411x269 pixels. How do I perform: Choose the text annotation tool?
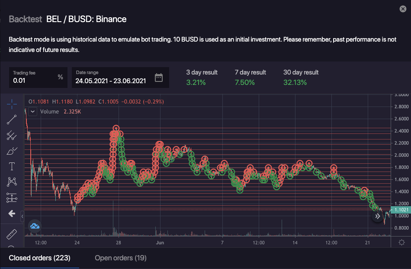(x=12, y=167)
